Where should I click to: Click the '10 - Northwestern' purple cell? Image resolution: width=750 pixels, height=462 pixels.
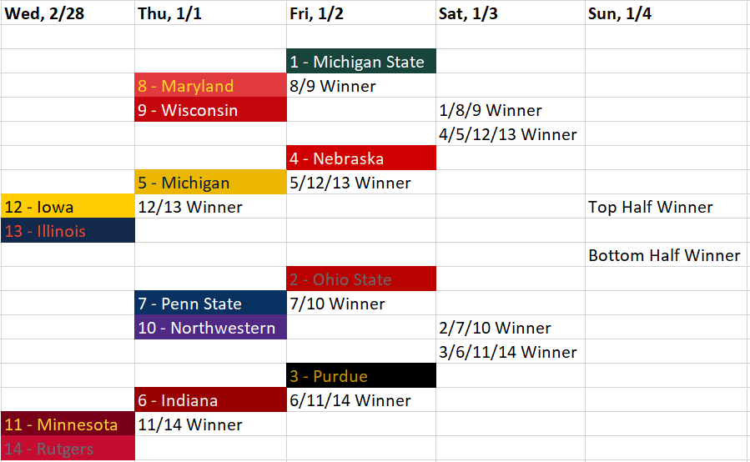(210, 328)
